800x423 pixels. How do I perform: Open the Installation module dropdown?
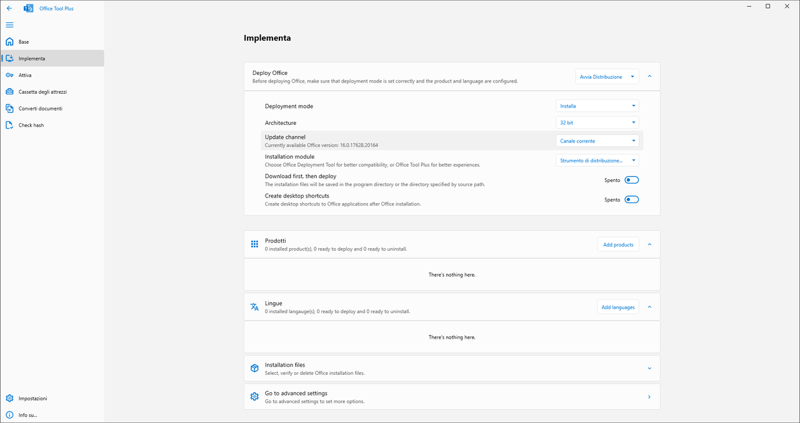(597, 161)
